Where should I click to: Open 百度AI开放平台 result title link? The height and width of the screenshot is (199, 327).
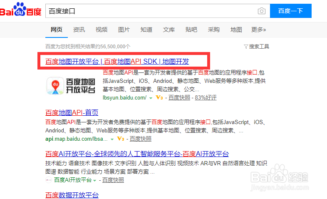137,154
